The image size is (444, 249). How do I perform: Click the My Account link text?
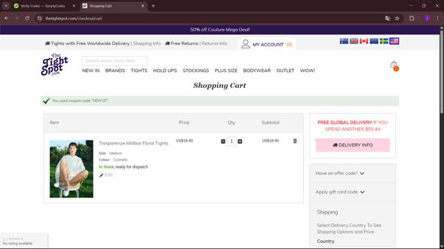click(268, 44)
